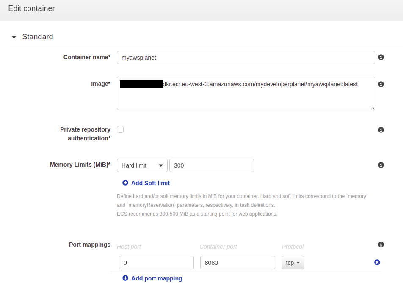The width and height of the screenshot is (403, 283).
Task: Open the tcp protocol dropdown
Action: click(x=293, y=263)
